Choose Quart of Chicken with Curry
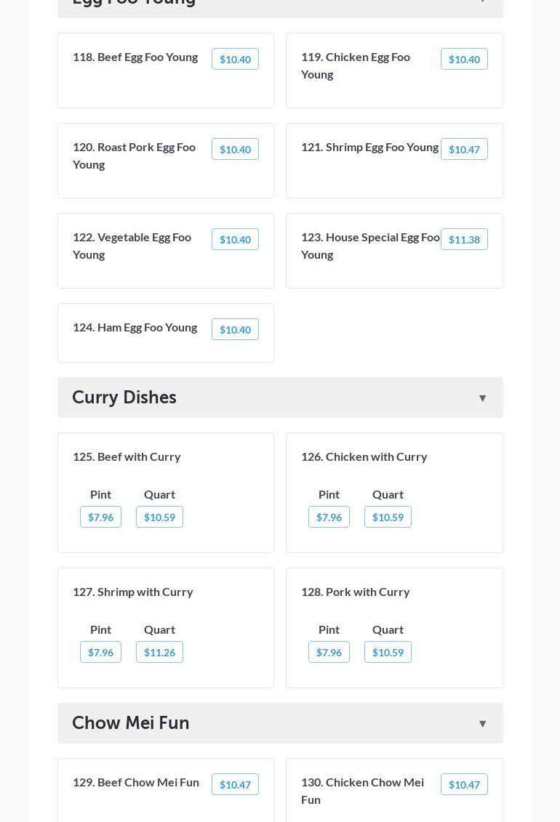The width and height of the screenshot is (560, 822). (x=388, y=517)
